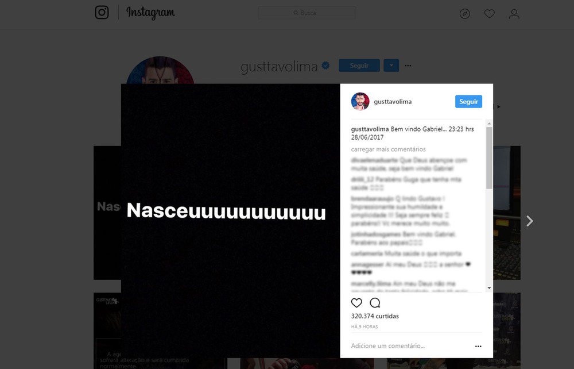The image size is (574, 369).
Task: Expand the dropdown arrow beside profile Seguir
Action: click(x=391, y=66)
